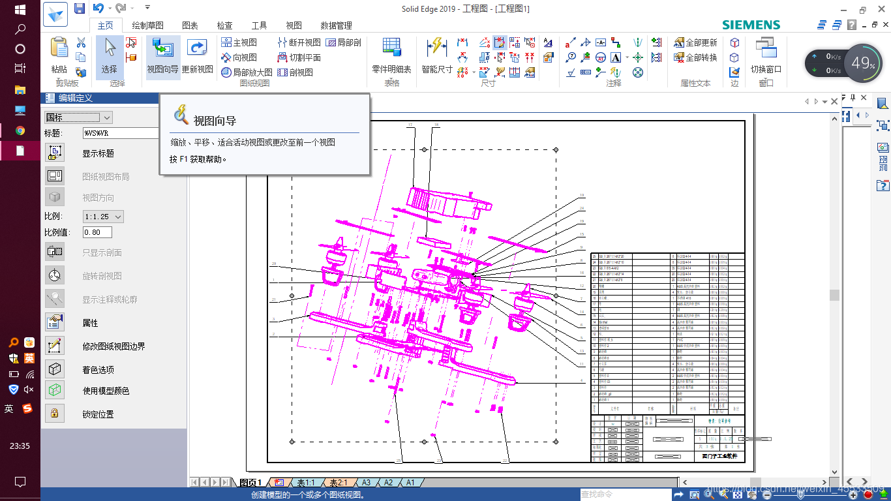Viewport: 891px width, 501px height.
Task: Open Windows Start menu
Action: (20, 10)
